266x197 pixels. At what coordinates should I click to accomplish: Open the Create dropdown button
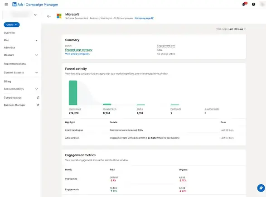pyautogui.click(x=12, y=25)
